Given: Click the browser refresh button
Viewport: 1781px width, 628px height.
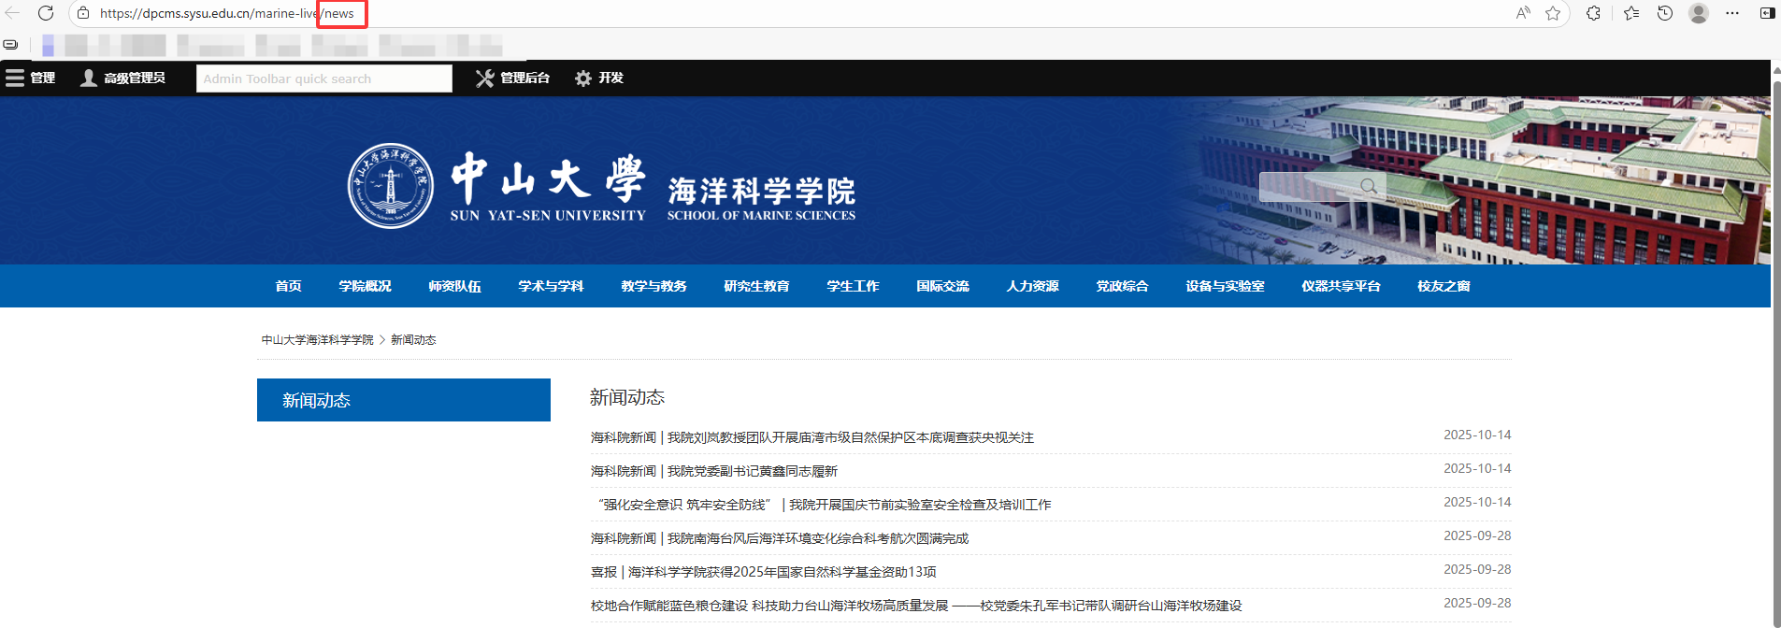Looking at the screenshot, I should click(45, 13).
